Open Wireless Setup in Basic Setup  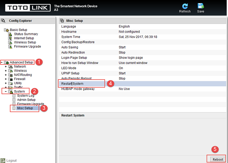click(25, 42)
